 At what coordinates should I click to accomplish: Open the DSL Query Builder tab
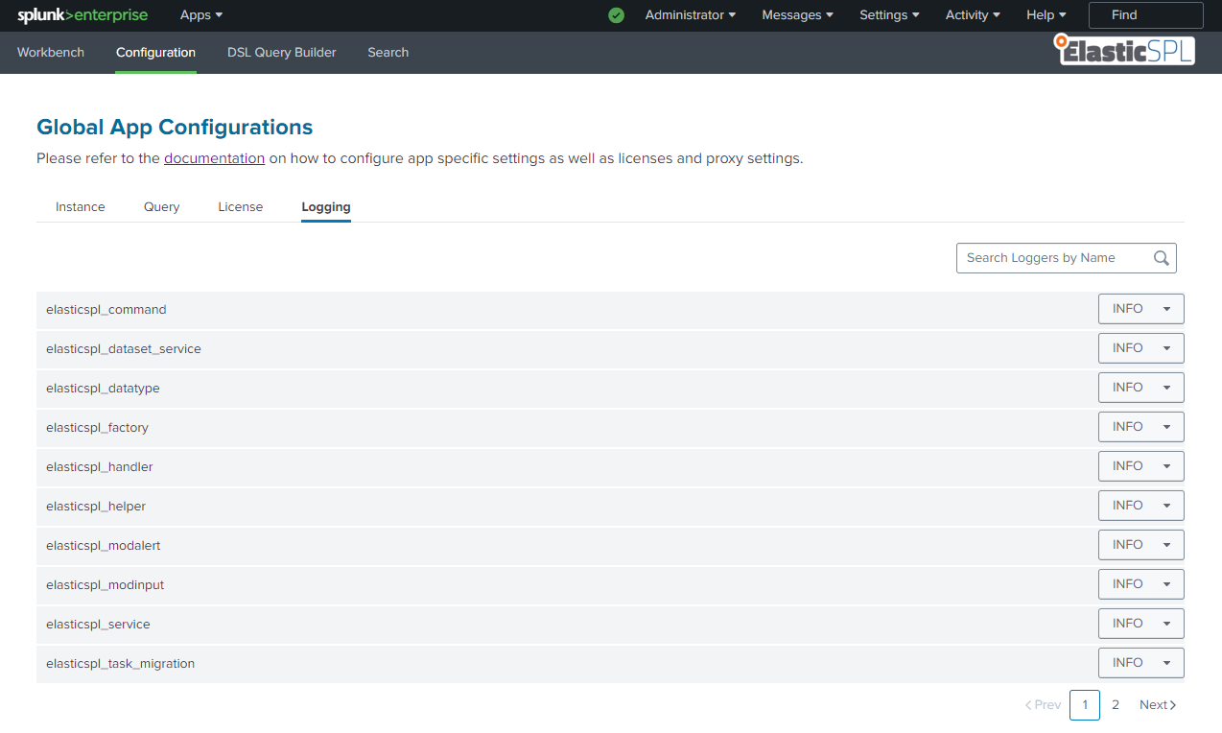[281, 53]
